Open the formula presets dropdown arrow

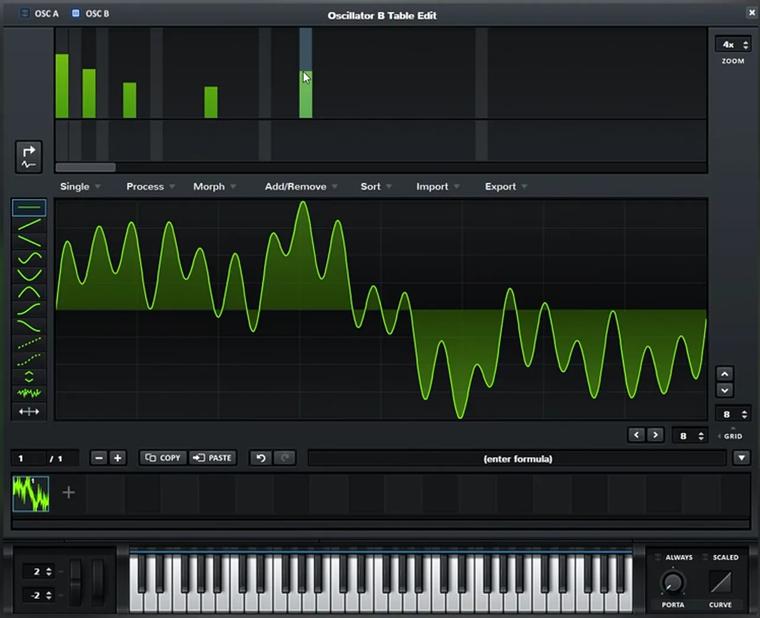[742, 458]
